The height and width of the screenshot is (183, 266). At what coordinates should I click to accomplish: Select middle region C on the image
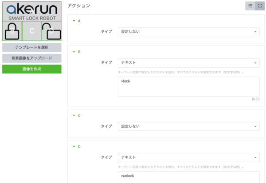32,31
